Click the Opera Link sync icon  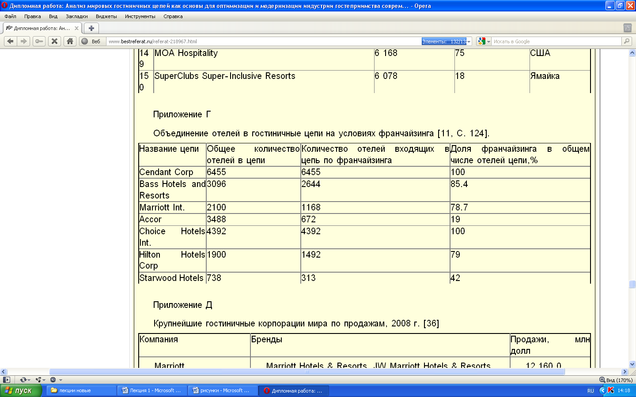[23, 380]
